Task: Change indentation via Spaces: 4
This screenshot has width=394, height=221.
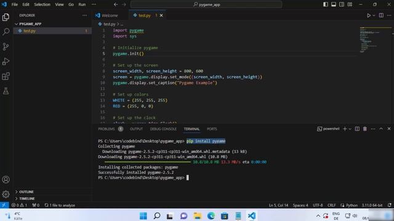Action: [x=300, y=205]
